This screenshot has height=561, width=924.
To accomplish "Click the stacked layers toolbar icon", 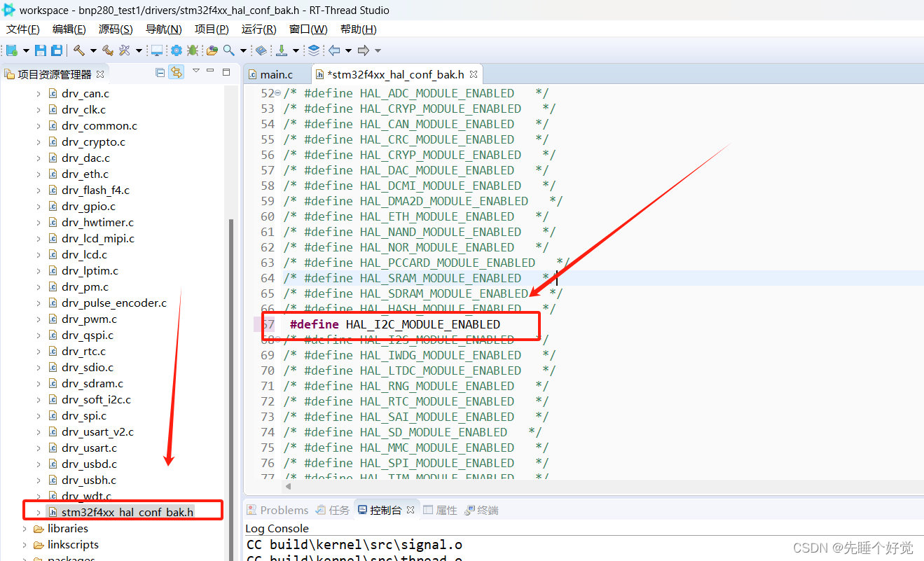I will coord(314,50).
